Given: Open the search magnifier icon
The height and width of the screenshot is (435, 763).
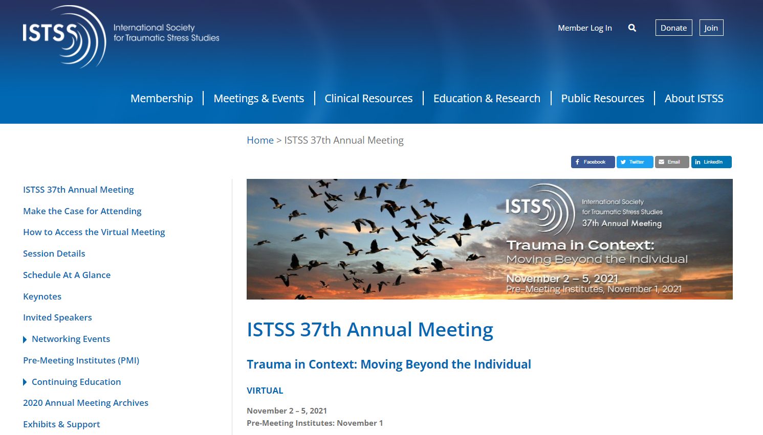Looking at the screenshot, I should point(632,28).
